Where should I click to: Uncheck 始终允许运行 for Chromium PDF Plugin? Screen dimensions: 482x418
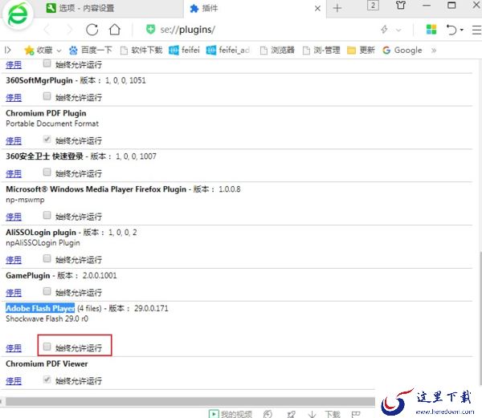click(47, 140)
